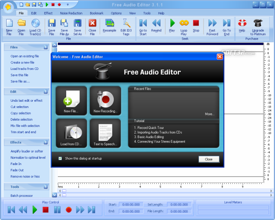
Task: Open File from the ribbon
Action: coord(21,27)
